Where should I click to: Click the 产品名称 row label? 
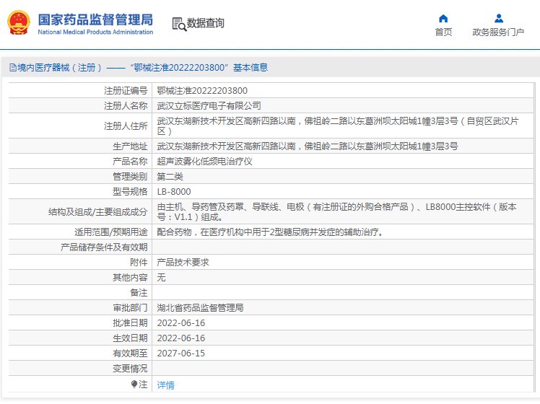pyautogui.click(x=130, y=162)
